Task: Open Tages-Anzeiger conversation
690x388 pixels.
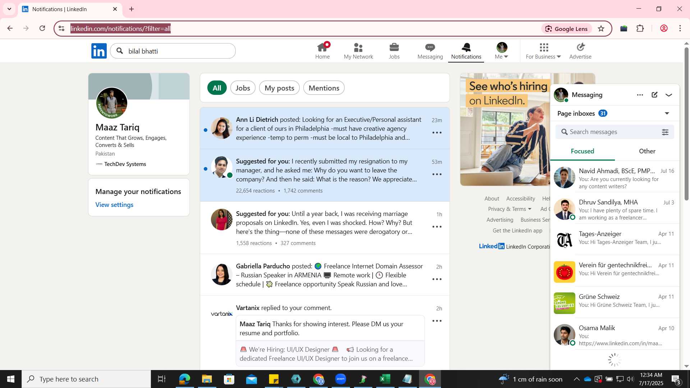Action: (615, 240)
